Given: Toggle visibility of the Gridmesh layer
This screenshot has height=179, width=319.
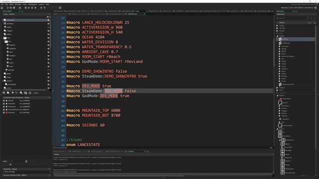Looking at the screenshot, I should click(48, 23).
